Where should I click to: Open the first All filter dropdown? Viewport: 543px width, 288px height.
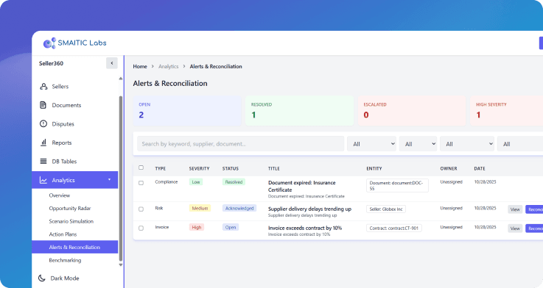pyautogui.click(x=371, y=144)
